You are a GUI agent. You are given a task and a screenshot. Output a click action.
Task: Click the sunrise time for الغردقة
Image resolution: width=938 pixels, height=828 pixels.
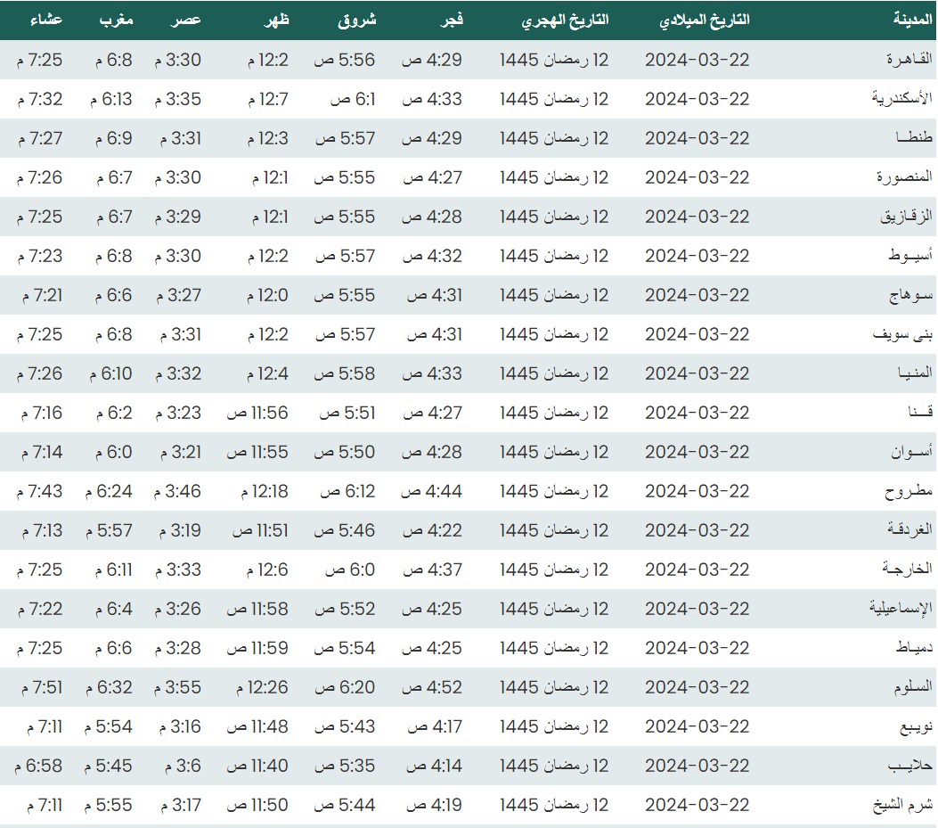[344, 530]
